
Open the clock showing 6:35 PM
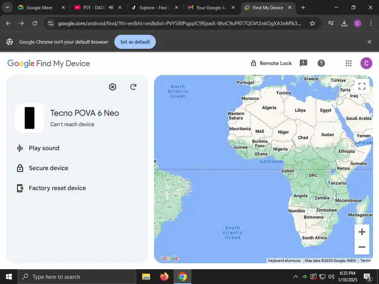pyautogui.click(x=347, y=277)
